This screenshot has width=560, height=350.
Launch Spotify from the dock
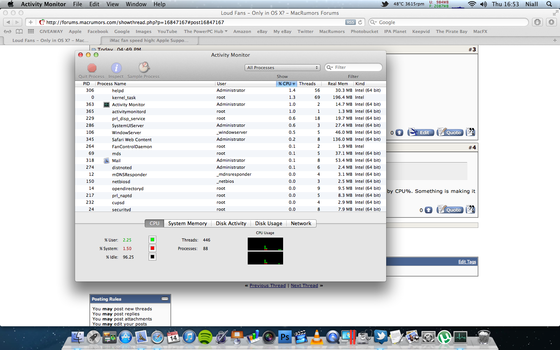(x=205, y=337)
